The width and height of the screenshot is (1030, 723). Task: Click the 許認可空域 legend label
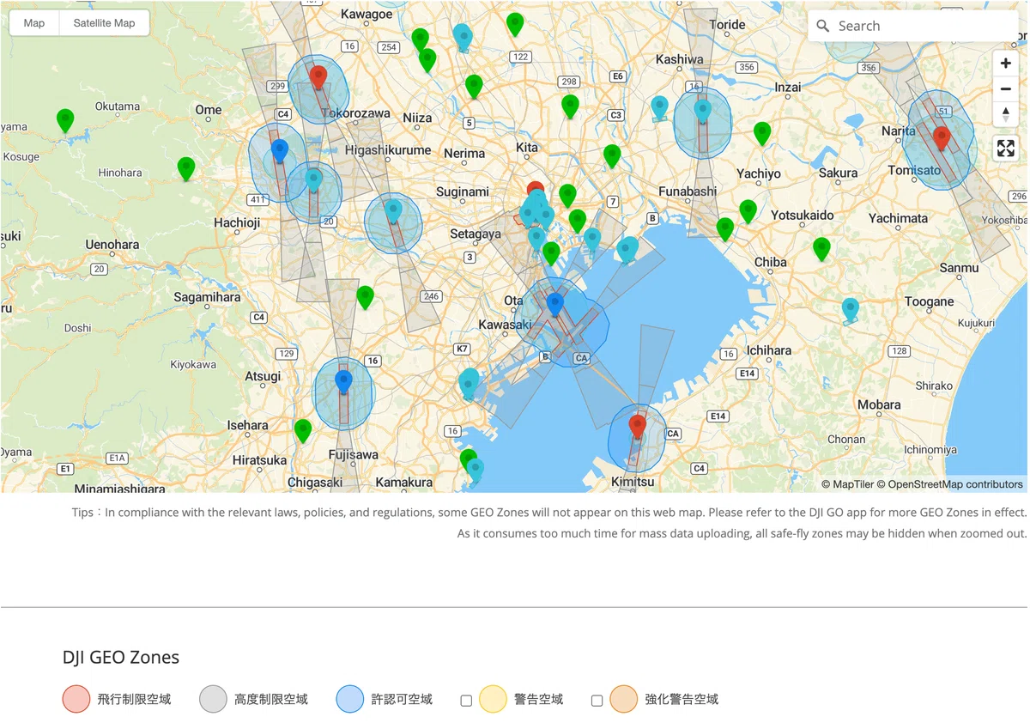(x=402, y=700)
